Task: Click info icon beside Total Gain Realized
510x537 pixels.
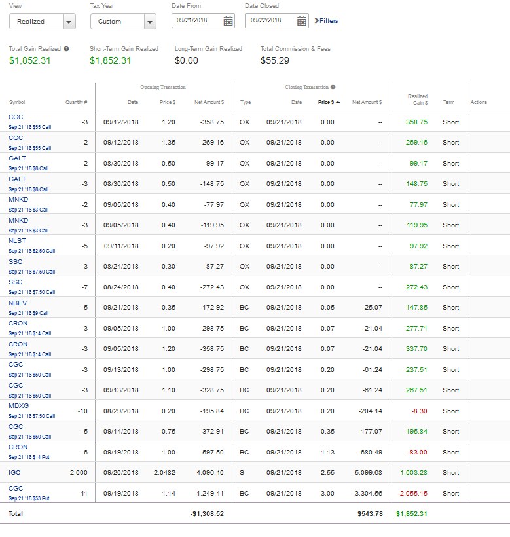Action: (66, 49)
